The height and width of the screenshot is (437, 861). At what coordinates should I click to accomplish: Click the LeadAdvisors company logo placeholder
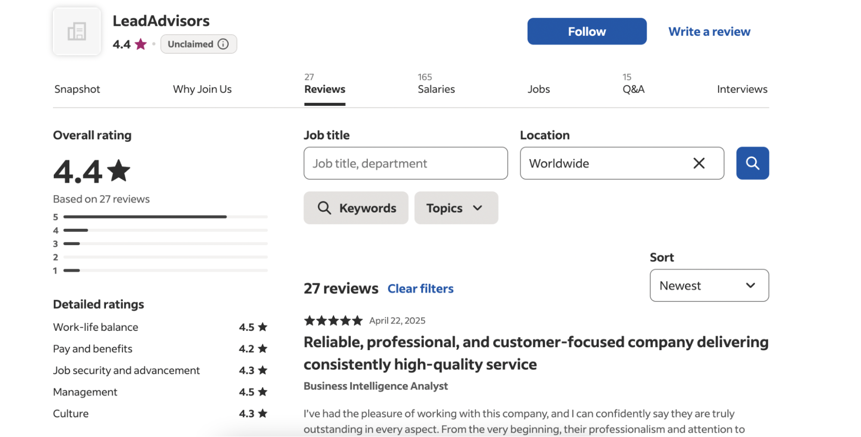(77, 31)
